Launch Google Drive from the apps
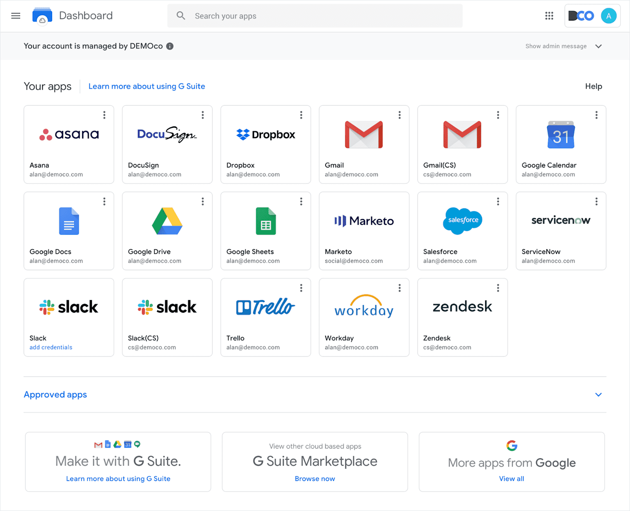The image size is (630, 511). click(167, 230)
